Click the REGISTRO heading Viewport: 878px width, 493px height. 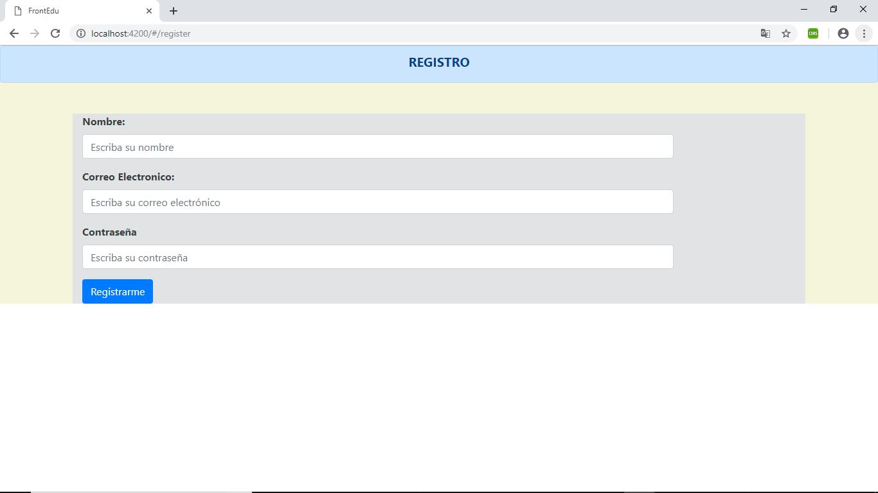point(439,62)
